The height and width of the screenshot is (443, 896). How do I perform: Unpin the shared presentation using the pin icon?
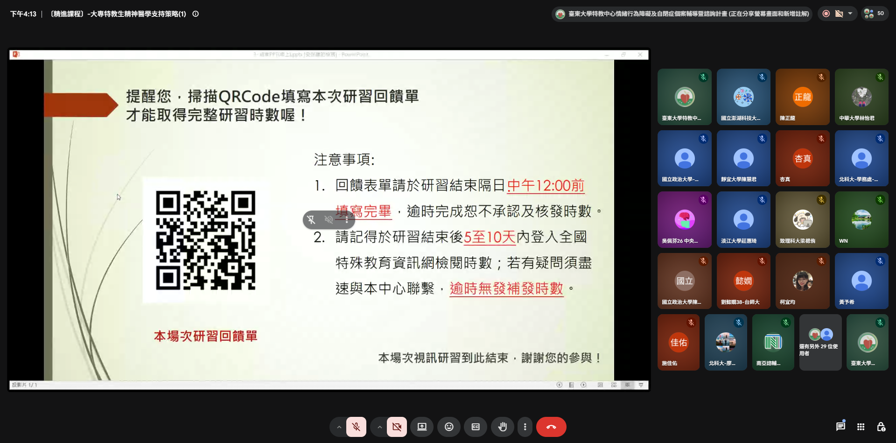coord(311,220)
